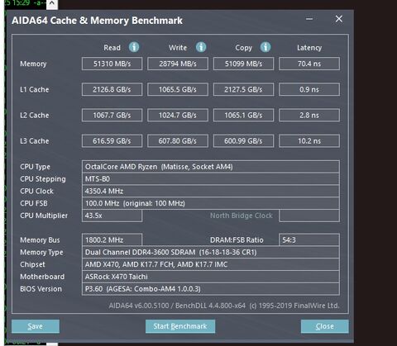The image size is (397, 346).
Task: Close the AIDA64 window with X
Action: 339,19
